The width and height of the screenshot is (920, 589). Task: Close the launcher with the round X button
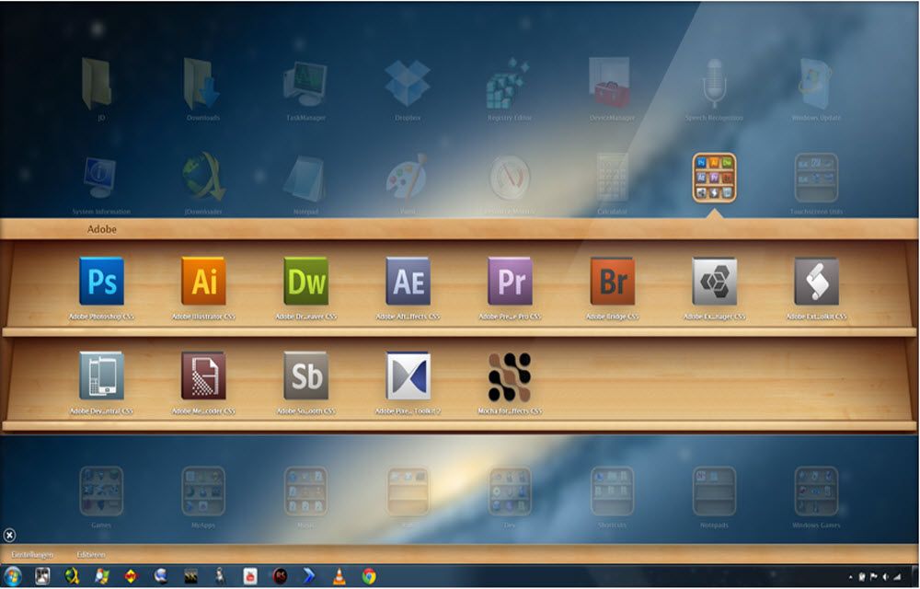point(9,535)
